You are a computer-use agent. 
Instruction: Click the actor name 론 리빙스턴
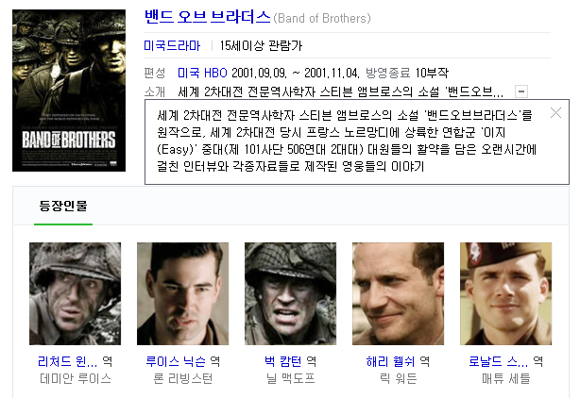tap(183, 378)
